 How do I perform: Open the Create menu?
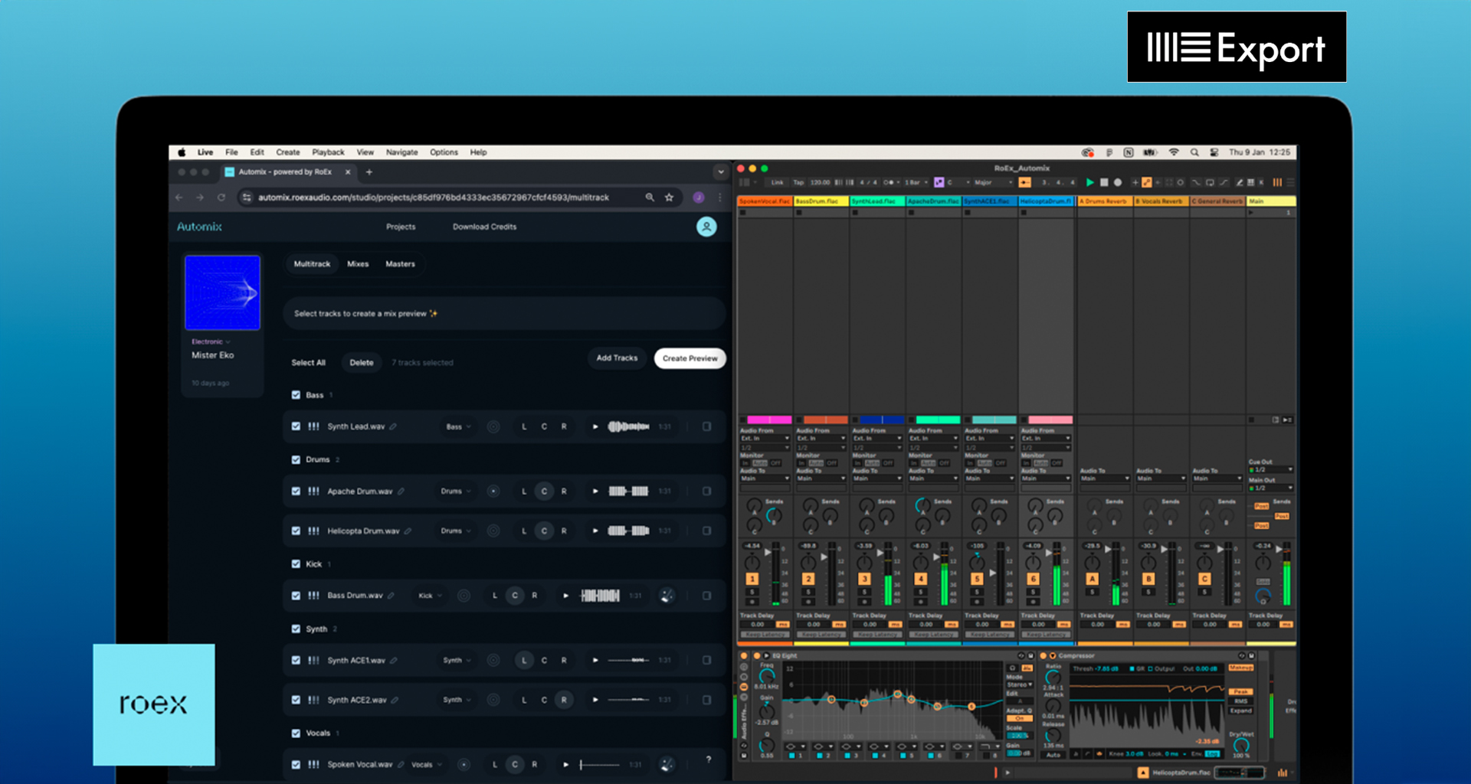click(288, 152)
